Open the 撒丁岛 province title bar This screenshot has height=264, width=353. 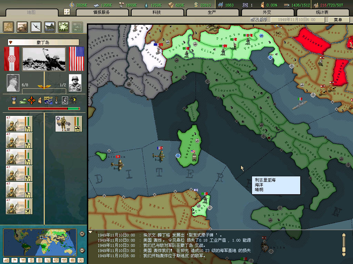43,42
